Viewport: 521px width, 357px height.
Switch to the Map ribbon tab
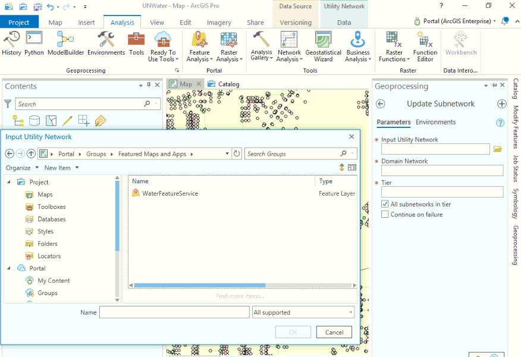pyautogui.click(x=55, y=23)
